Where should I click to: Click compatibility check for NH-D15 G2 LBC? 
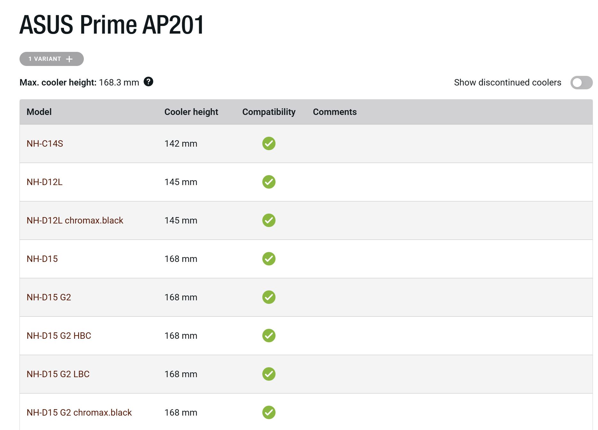click(269, 374)
